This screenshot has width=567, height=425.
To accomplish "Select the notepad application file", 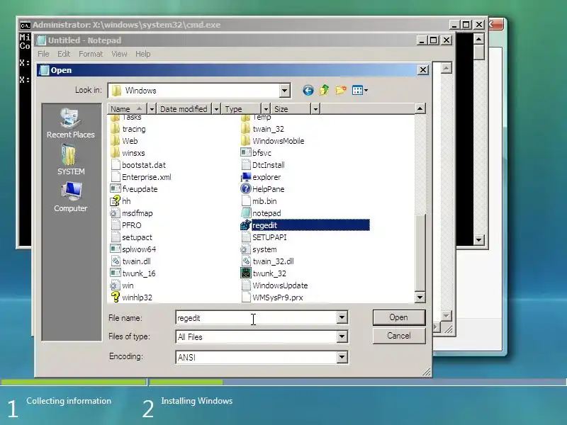I will point(261,213).
